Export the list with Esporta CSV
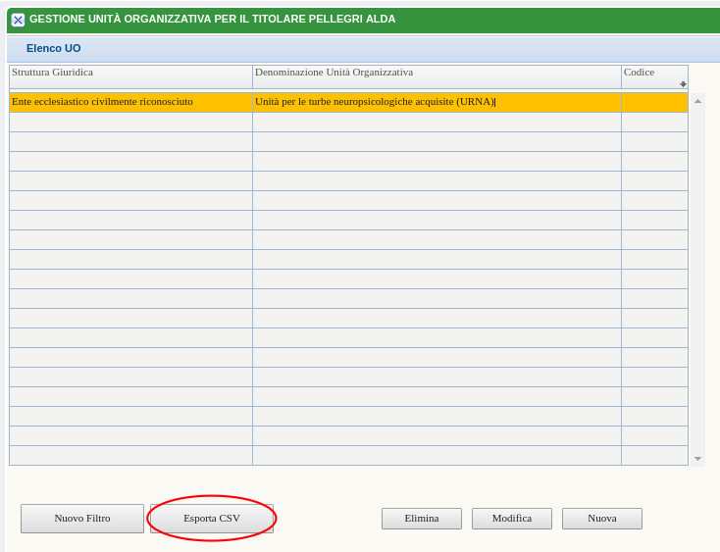 point(212,519)
